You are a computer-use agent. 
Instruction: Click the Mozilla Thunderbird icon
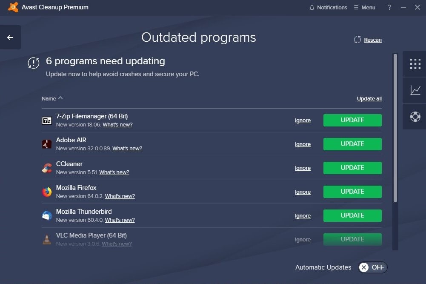tap(47, 215)
